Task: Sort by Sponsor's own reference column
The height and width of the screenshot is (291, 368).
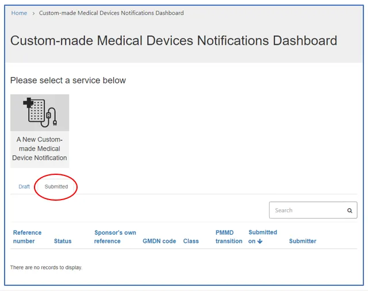Action: tap(115, 237)
